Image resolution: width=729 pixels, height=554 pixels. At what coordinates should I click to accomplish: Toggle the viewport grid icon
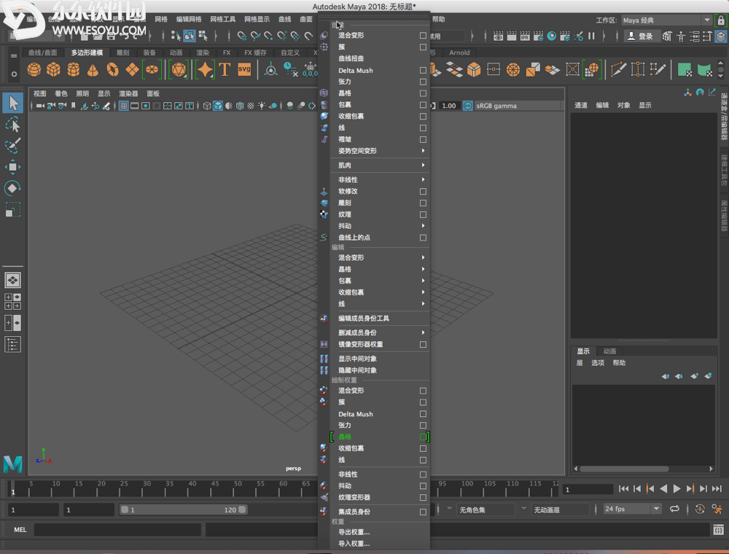click(124, 106)
